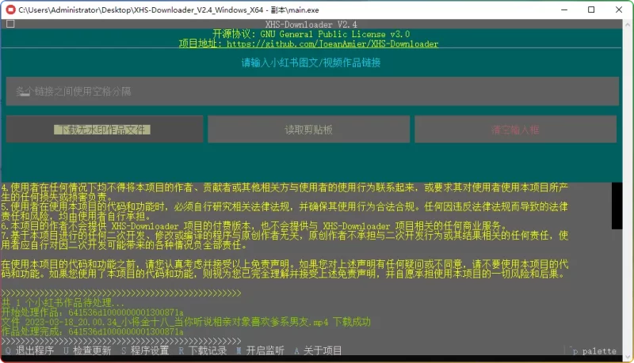Select S 程序设置 in footer
The width and height of the screenshot is (634, 363).
click(x=145, y=350)
